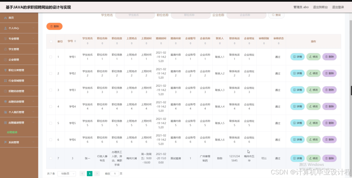Click the flag icon beside 系统管理
The width and height of the screenshot is (352, 178).
(6, 142)
